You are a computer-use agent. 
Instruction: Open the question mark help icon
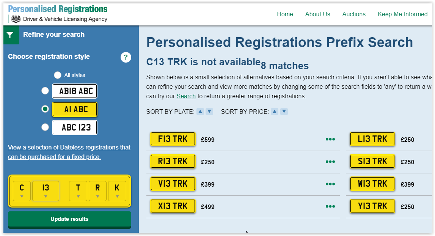(126, 57)
